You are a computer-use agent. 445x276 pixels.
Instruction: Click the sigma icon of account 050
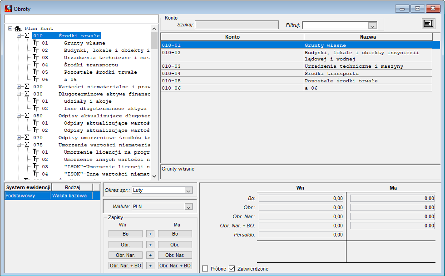(x=27, y=115)
